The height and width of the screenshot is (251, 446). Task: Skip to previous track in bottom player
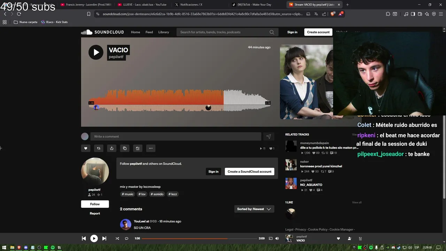click(x=84, y=238)
